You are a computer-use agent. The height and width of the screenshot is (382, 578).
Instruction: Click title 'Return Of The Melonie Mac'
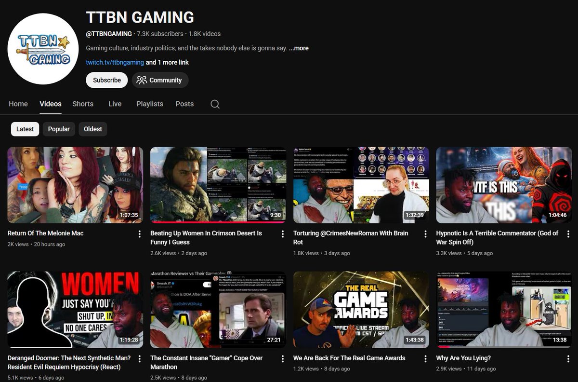46,233
